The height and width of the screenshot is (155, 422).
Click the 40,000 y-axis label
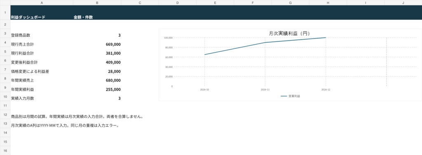point(169,67)
